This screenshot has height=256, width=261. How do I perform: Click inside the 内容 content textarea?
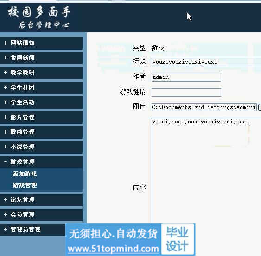(206, 170)
